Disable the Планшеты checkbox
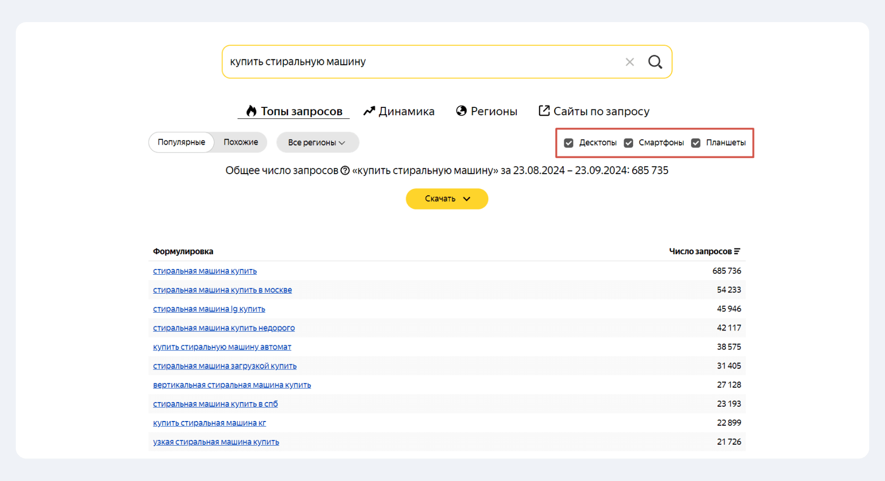Screen dimensions: 885x481 696,143
